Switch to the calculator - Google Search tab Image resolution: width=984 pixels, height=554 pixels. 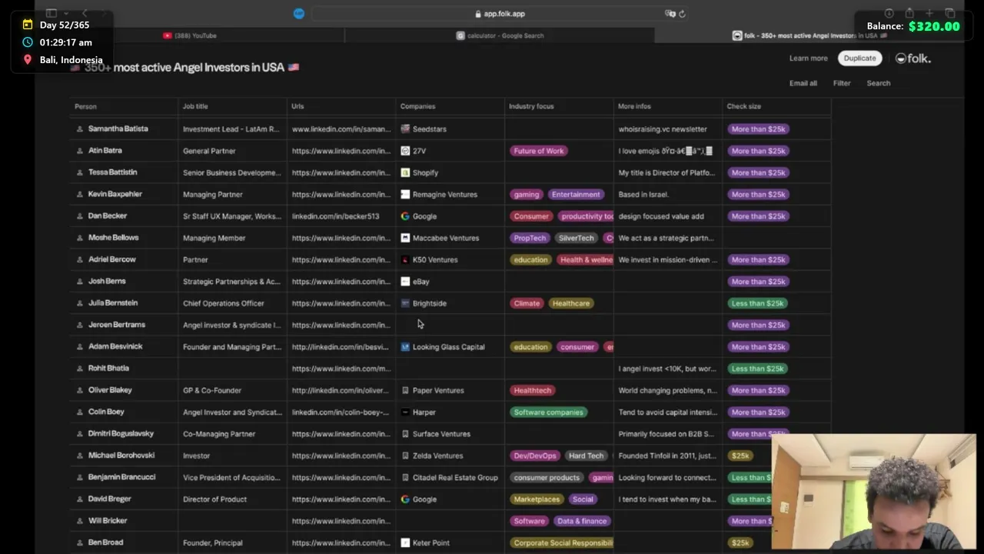point(500,35)
